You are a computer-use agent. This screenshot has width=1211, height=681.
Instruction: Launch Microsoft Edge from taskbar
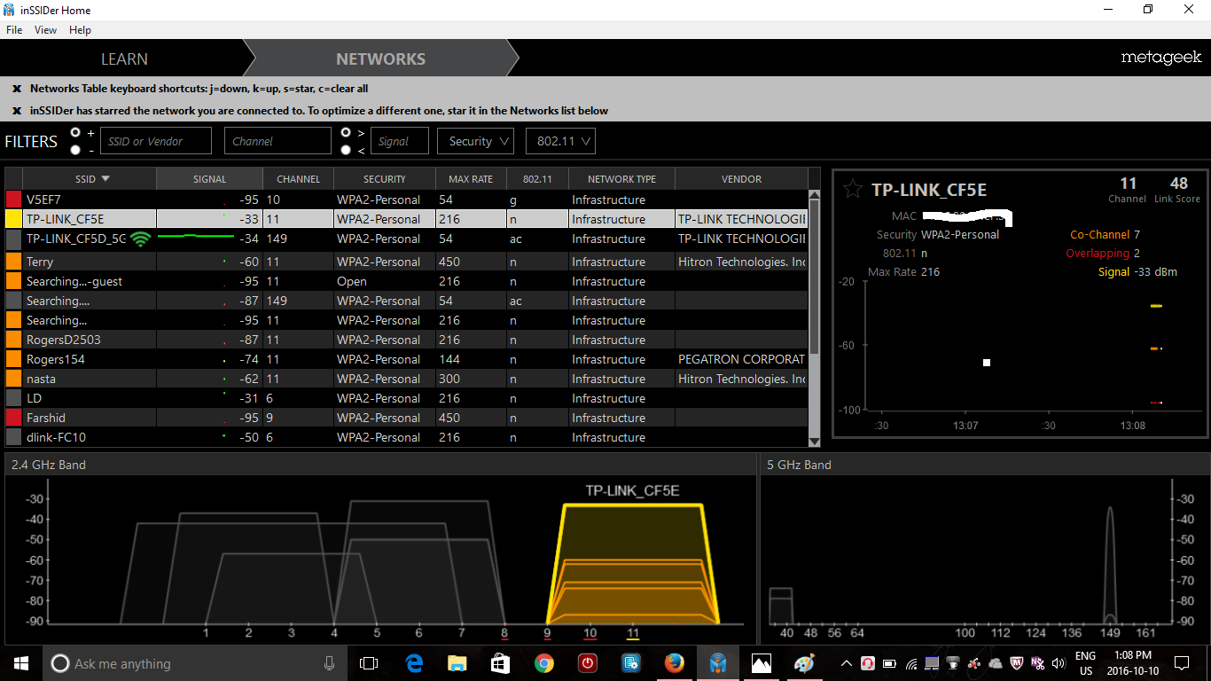(x=413, y=663)
